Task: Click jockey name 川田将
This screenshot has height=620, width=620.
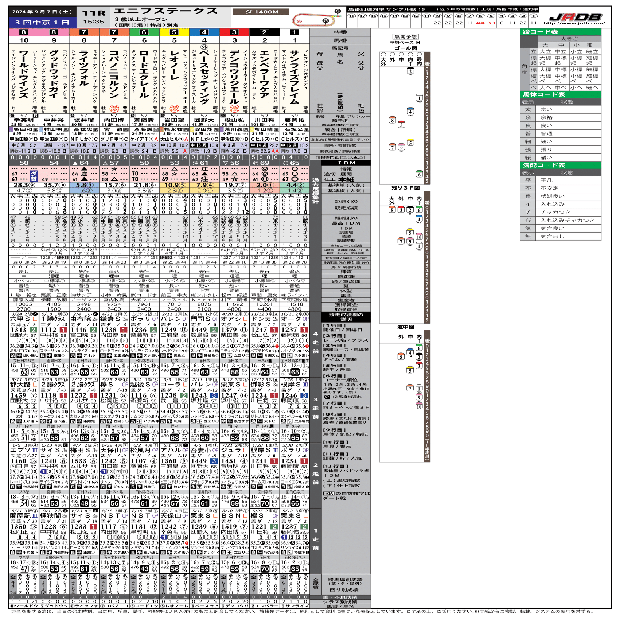Action: [265, 120]
